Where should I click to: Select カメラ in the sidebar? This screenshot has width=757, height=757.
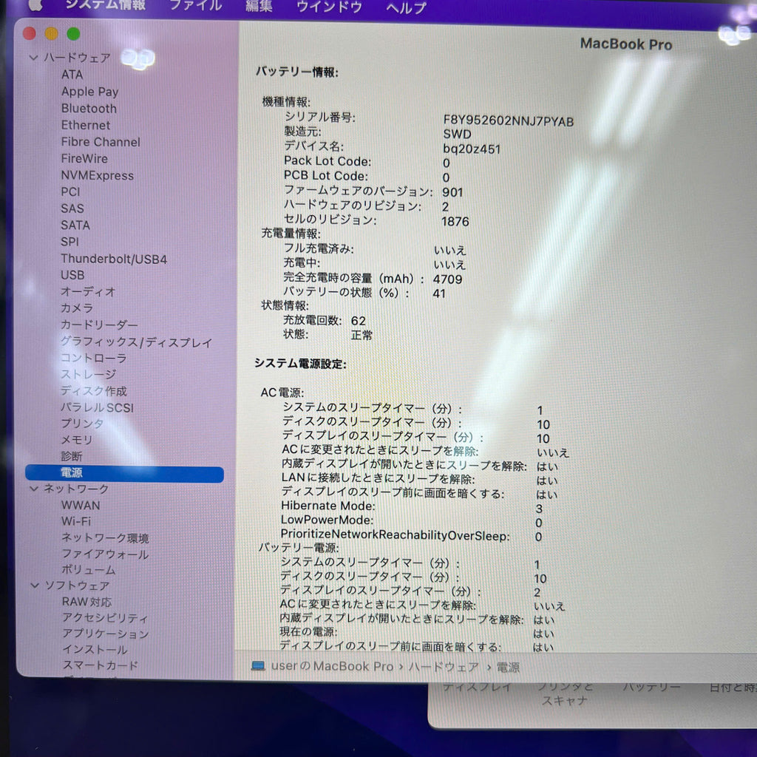(x=77, y=308)
